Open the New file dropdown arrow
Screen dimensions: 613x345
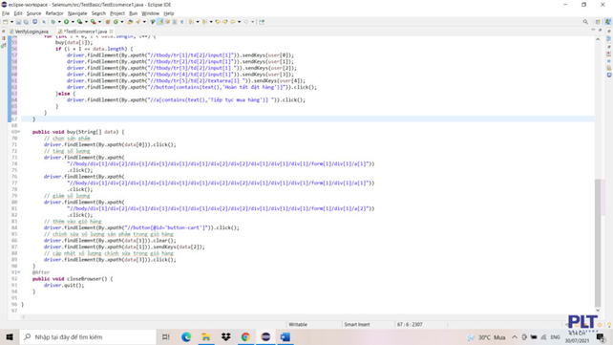tap(11, 22)
